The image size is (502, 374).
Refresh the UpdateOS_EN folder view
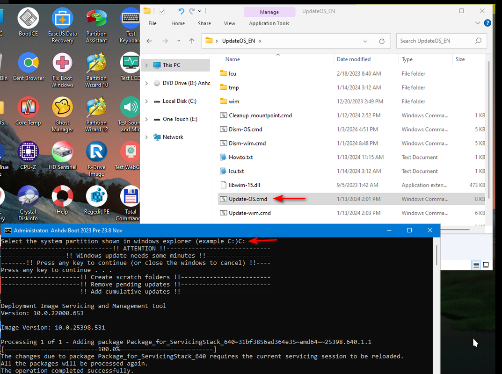[382, 41]
